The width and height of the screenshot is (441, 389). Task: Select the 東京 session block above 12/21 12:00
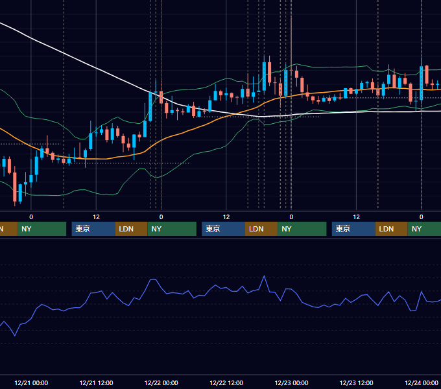(93, 229)
